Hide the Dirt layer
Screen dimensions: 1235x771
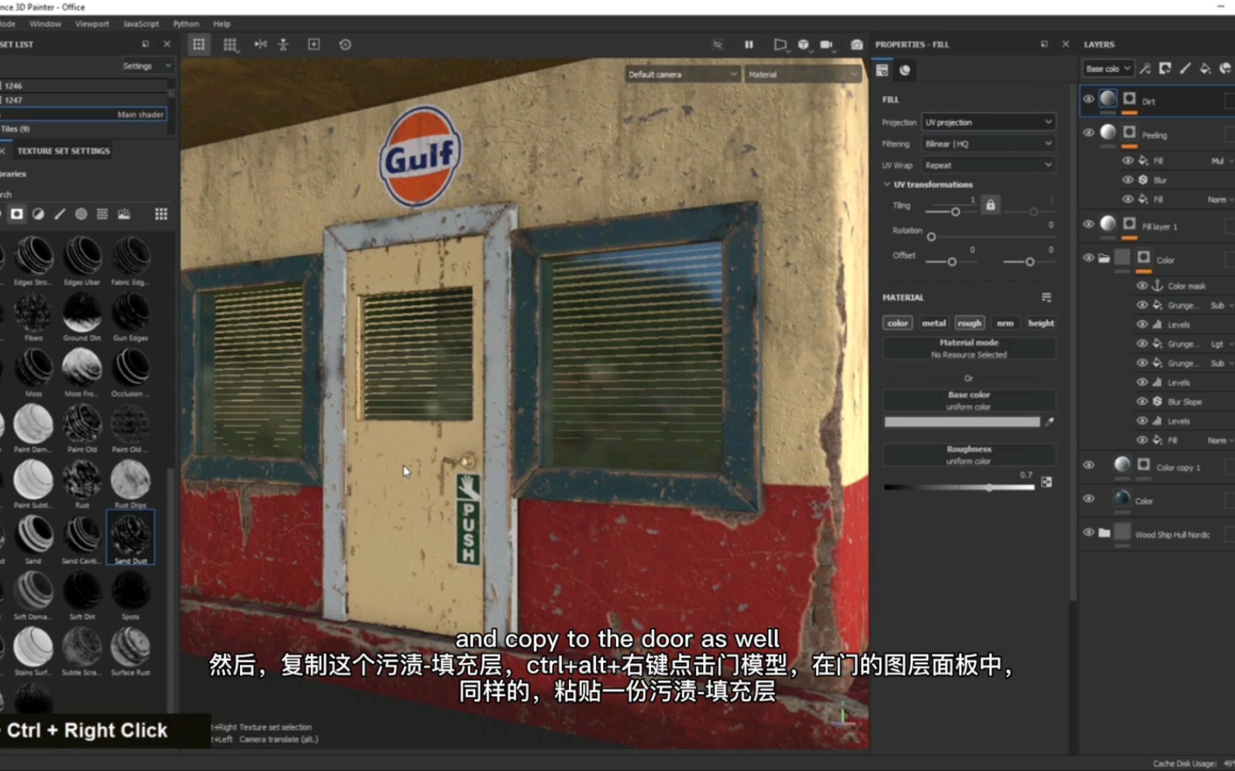pyautogui.click(x=1089, y=99)
